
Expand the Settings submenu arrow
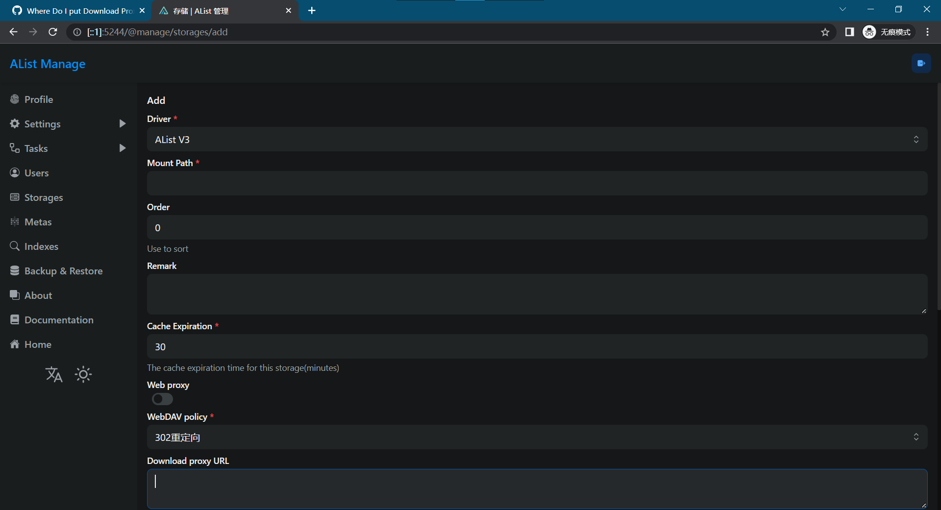coord(123,123)
